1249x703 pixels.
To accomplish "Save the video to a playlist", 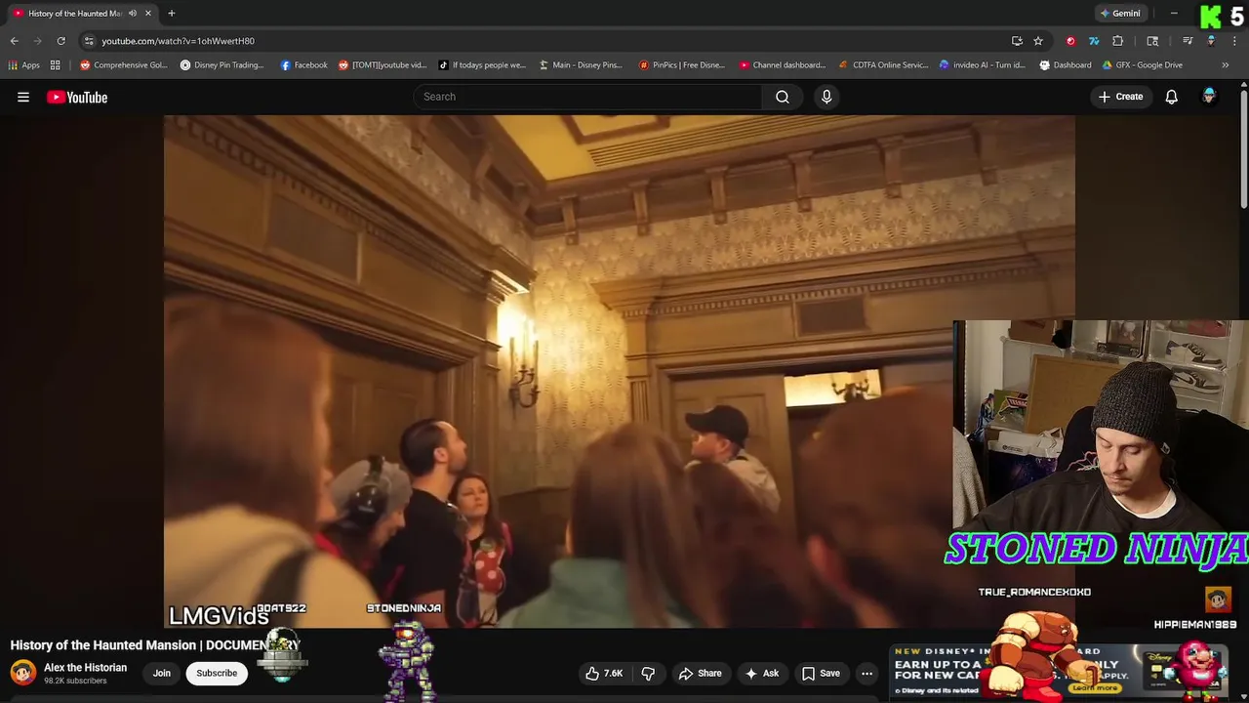I will click(x=821, y=673).
